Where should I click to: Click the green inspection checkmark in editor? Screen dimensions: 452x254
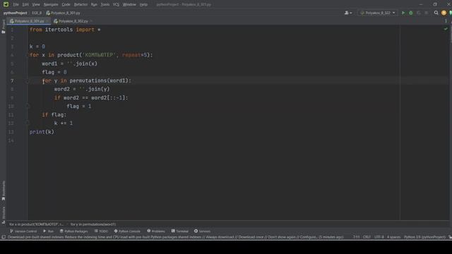pyautogui.click(x=446, y=29)
